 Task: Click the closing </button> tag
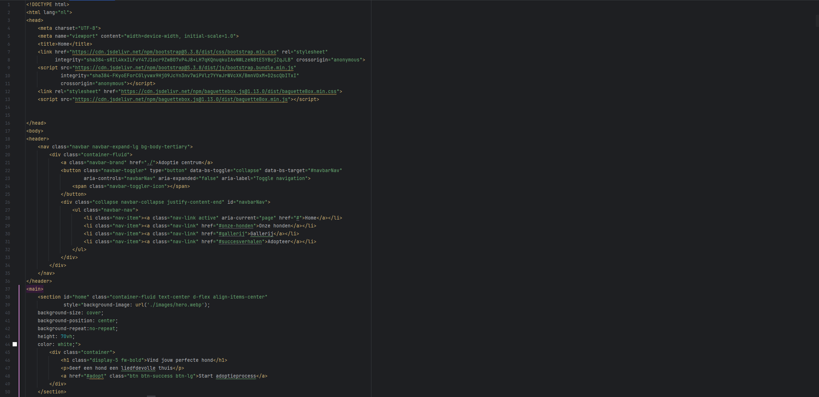(x=74, y=194)
